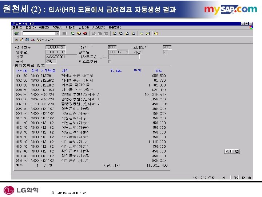Click the Find binoculars icon
Image resolution: width=262 pixels, height=197 pixels.
pyautogui.click(x=100, y=34)
